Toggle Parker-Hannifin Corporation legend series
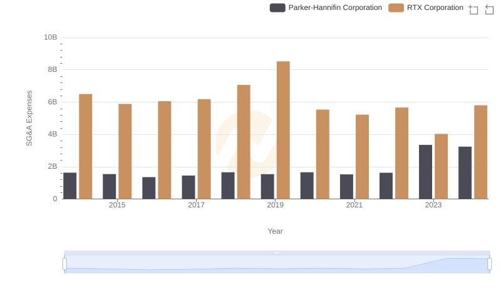 click(x=326, y=7)
